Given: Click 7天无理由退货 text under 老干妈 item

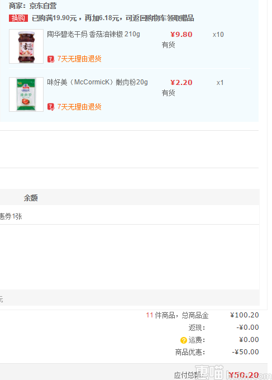Looking at the screenshot, I should click(79, 59).
